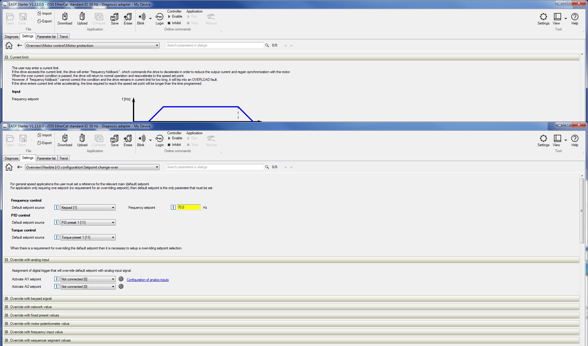The width and height of the screenshot is (588, 346).
Task: Expand Override with keypad signal section
Action: [x=6, y=299]
